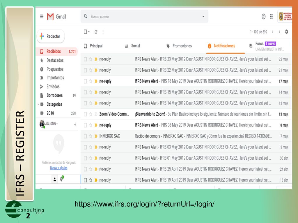Go to the next page of emails
Image resolution: width=298 pixels, height=223 pixels.
pos(280,32)
